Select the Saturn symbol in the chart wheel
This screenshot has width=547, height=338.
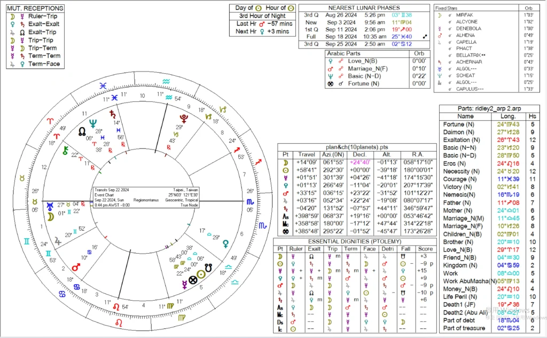tap(112, 114)
